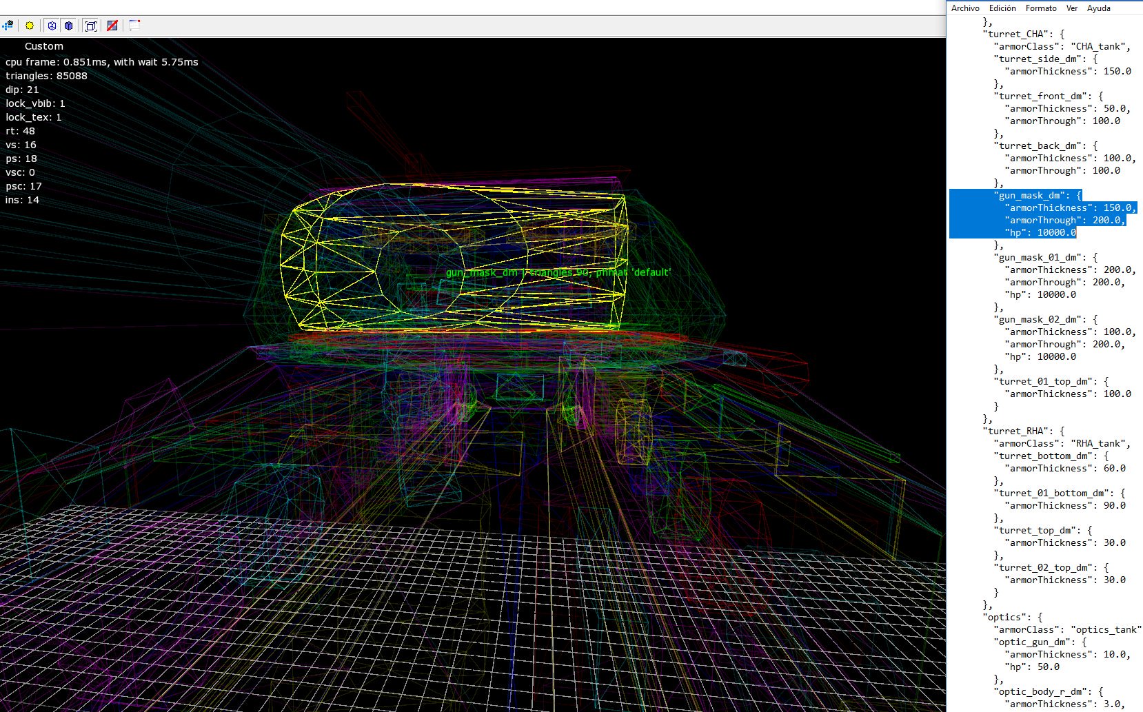
Task: Click the 'dip: 21' stat
Action: pyautogui.click(x=22, y=90)
